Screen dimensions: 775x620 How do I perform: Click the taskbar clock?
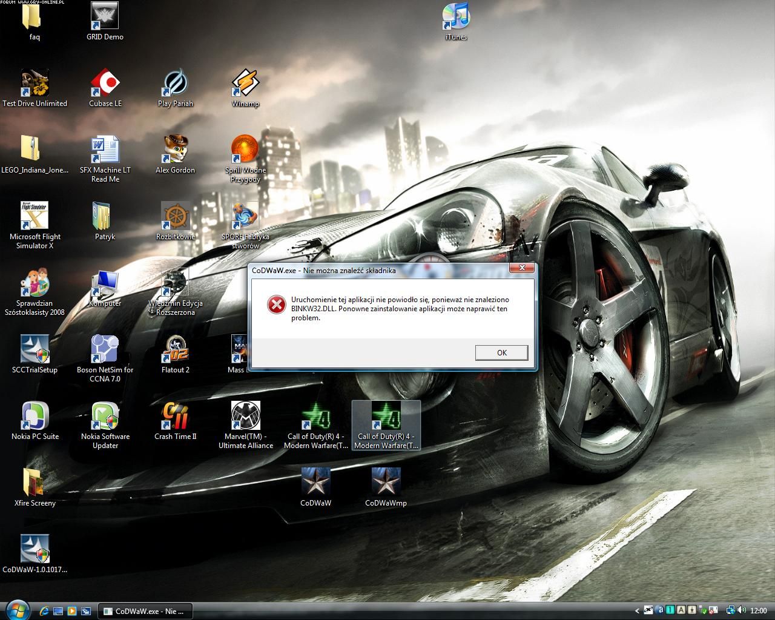click(x=758, y=611)
